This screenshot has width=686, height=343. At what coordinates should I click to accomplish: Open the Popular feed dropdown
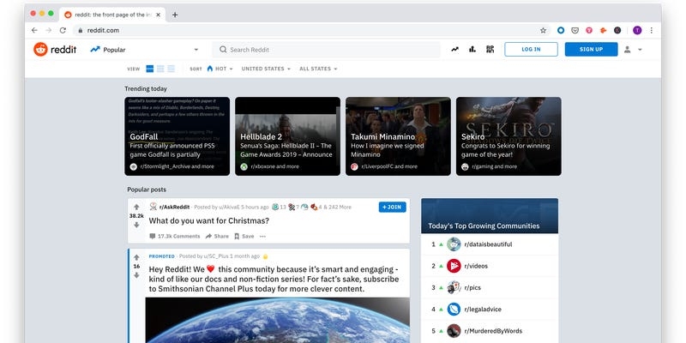point(144,50)
